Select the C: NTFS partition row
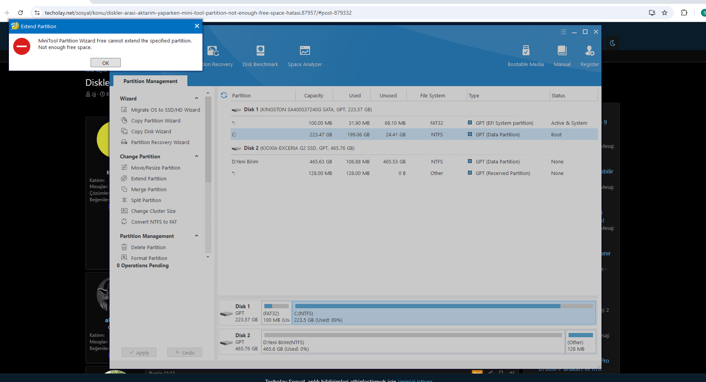The image size is (706, 382). click(414, 134)
